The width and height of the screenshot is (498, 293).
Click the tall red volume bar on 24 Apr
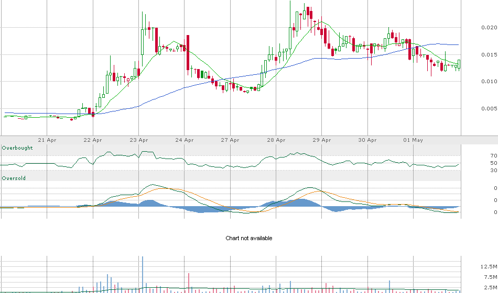pyautogui.click(x=189, y=283)
